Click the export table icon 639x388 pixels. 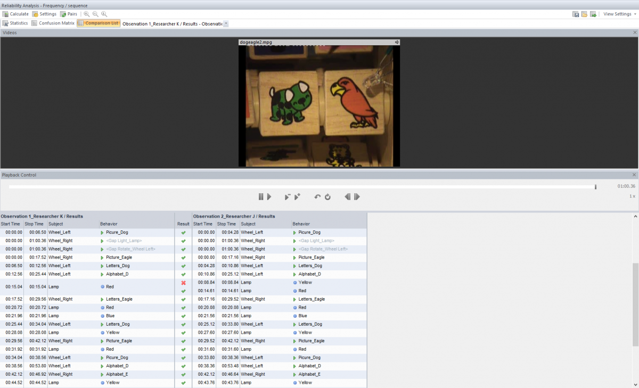[x=593, y=14]
